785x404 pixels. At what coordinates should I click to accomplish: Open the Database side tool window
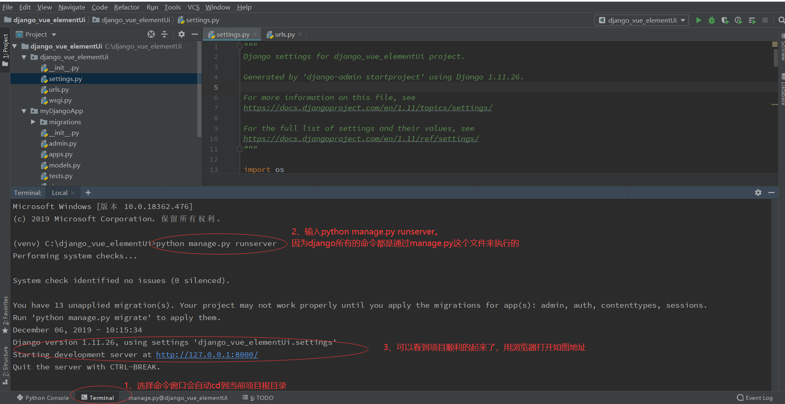tap(782, 89)
